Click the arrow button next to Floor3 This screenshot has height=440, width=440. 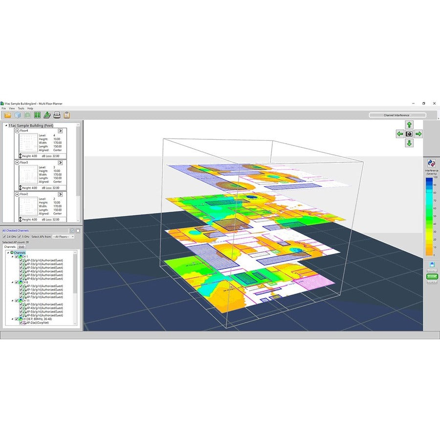pyautogui.click(x=60, y=162)
